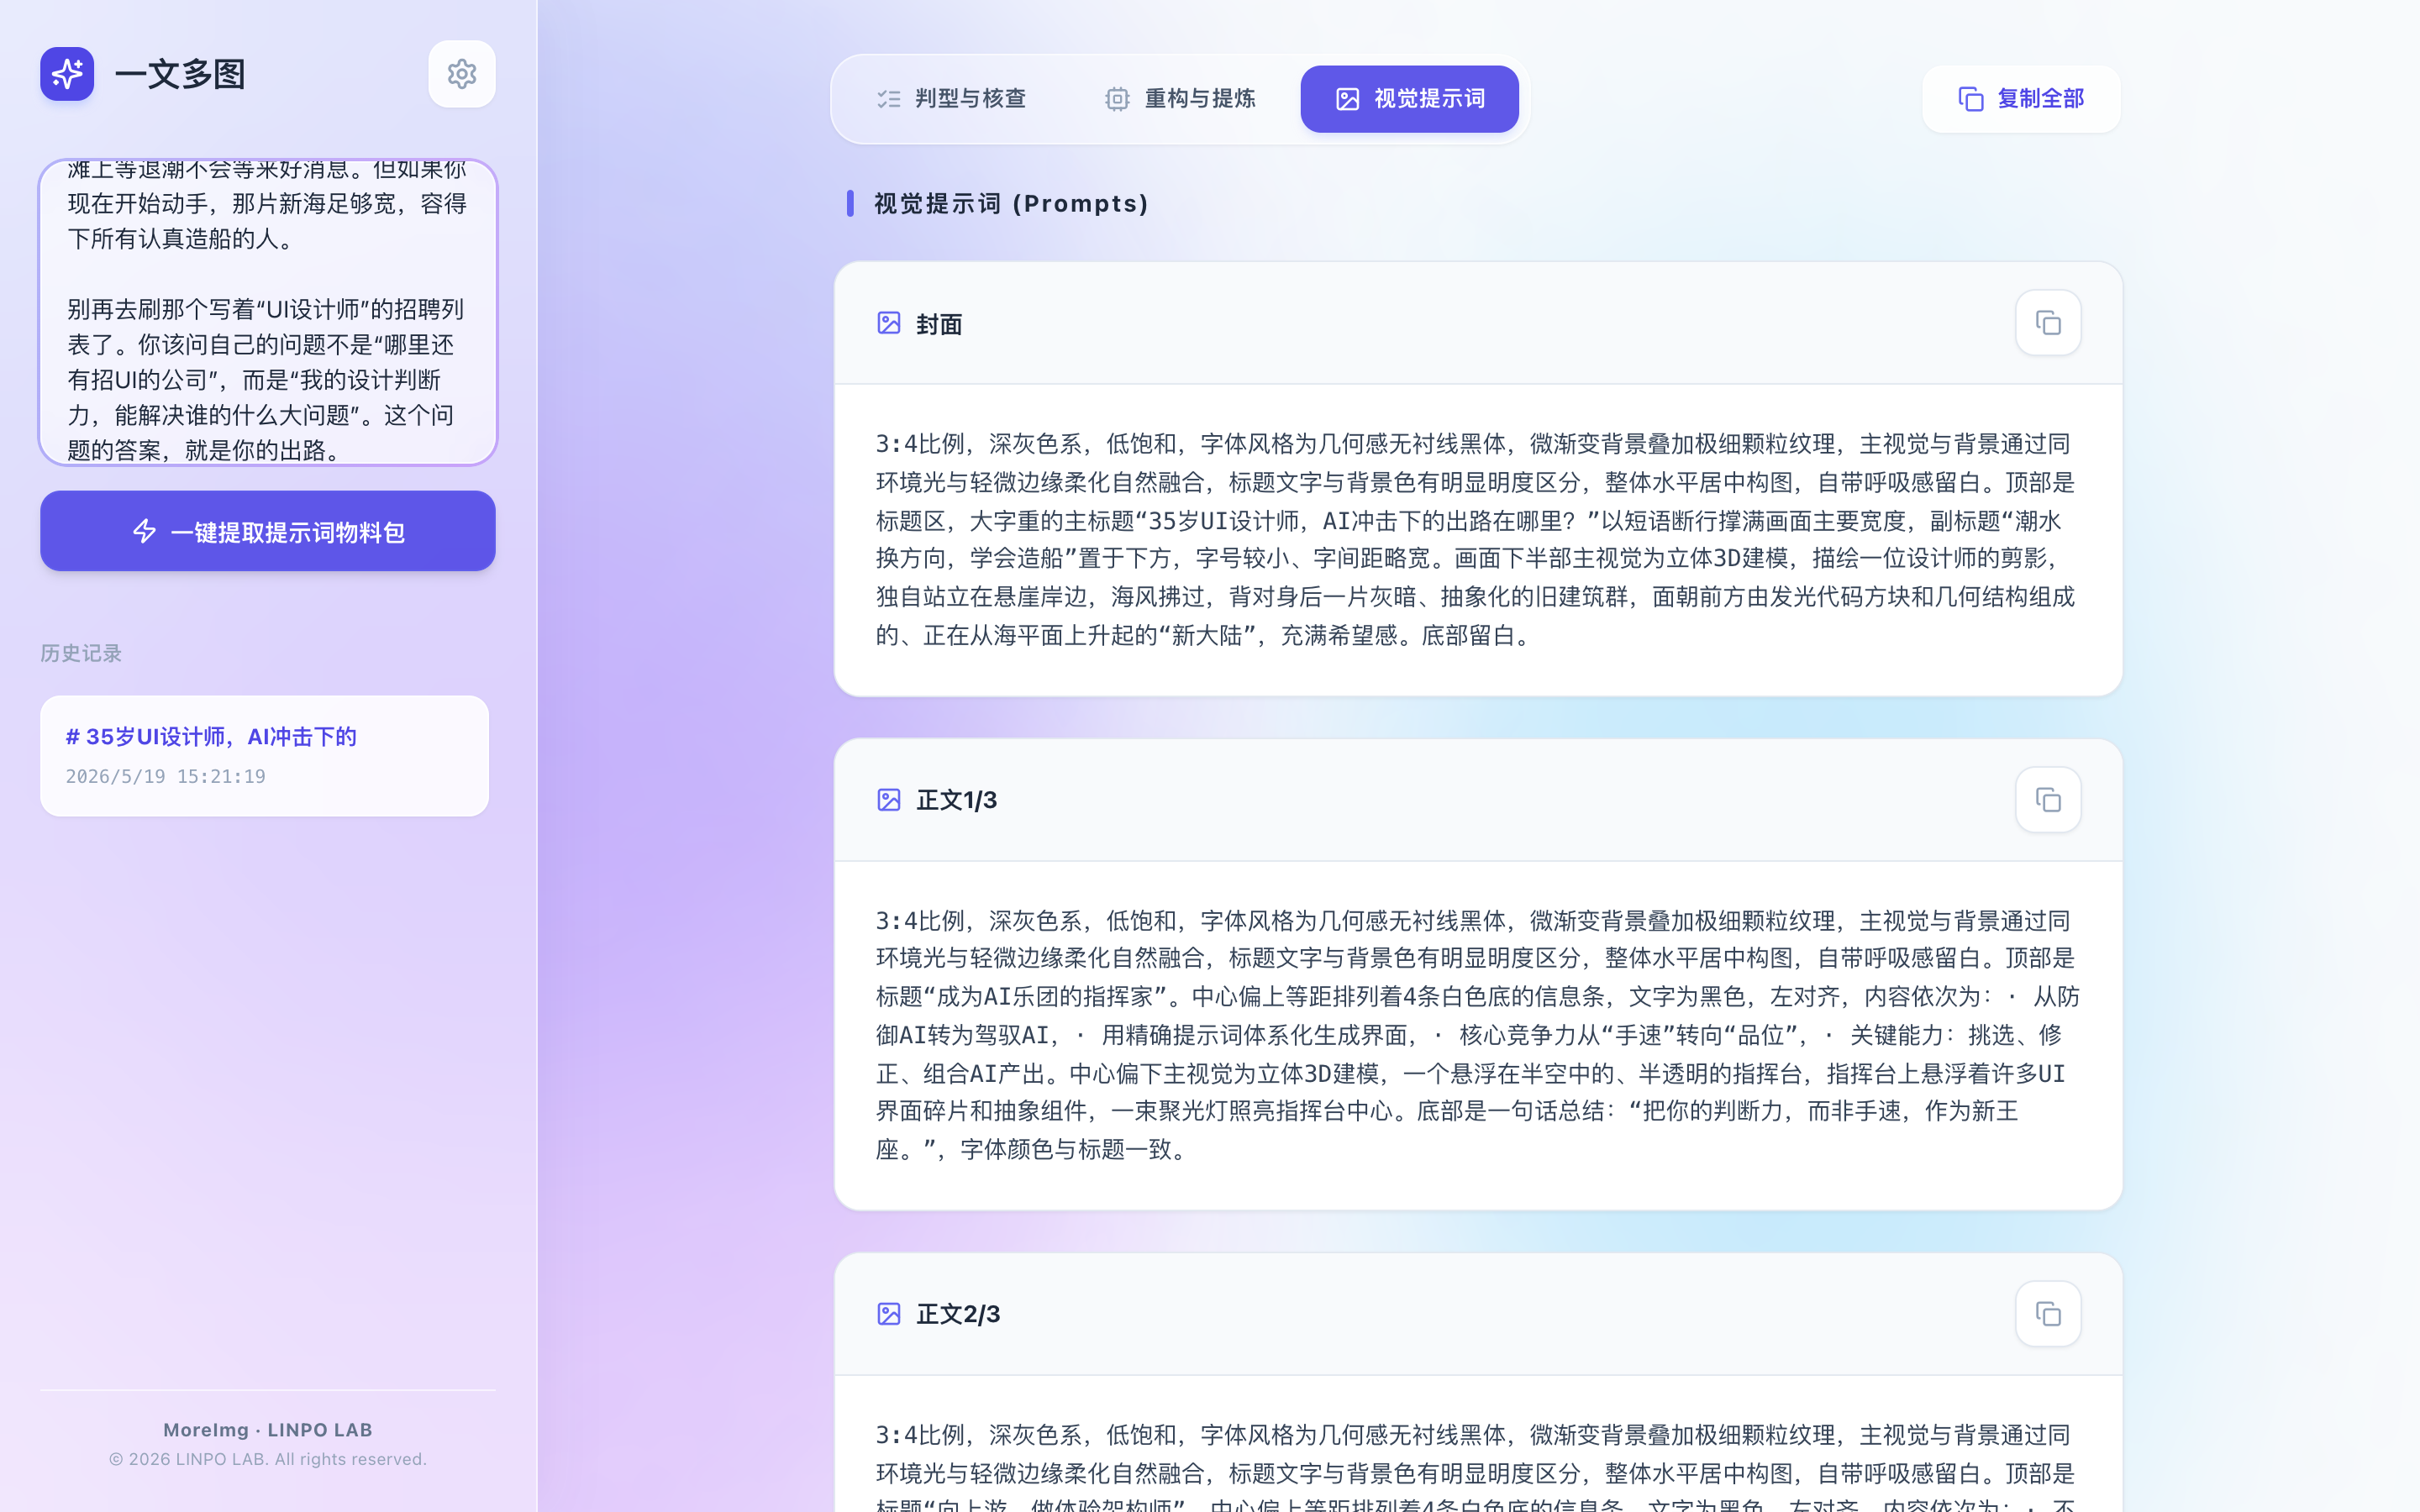Select the 视觉提示词 tab
This screenshot has height=1512, width=2420.
1409,99
